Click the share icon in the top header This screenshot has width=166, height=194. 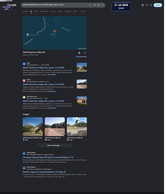(147, 5)
